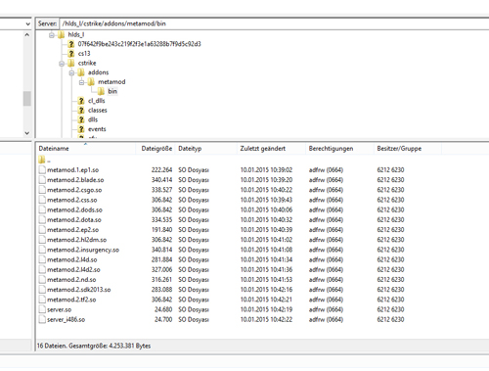Click the file icon of metamod.2.ep2.so

click(x=42, y=229)
